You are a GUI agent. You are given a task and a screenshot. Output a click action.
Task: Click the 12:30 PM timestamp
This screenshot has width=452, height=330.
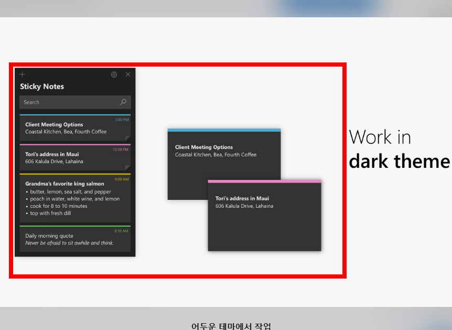pos(121,150)
